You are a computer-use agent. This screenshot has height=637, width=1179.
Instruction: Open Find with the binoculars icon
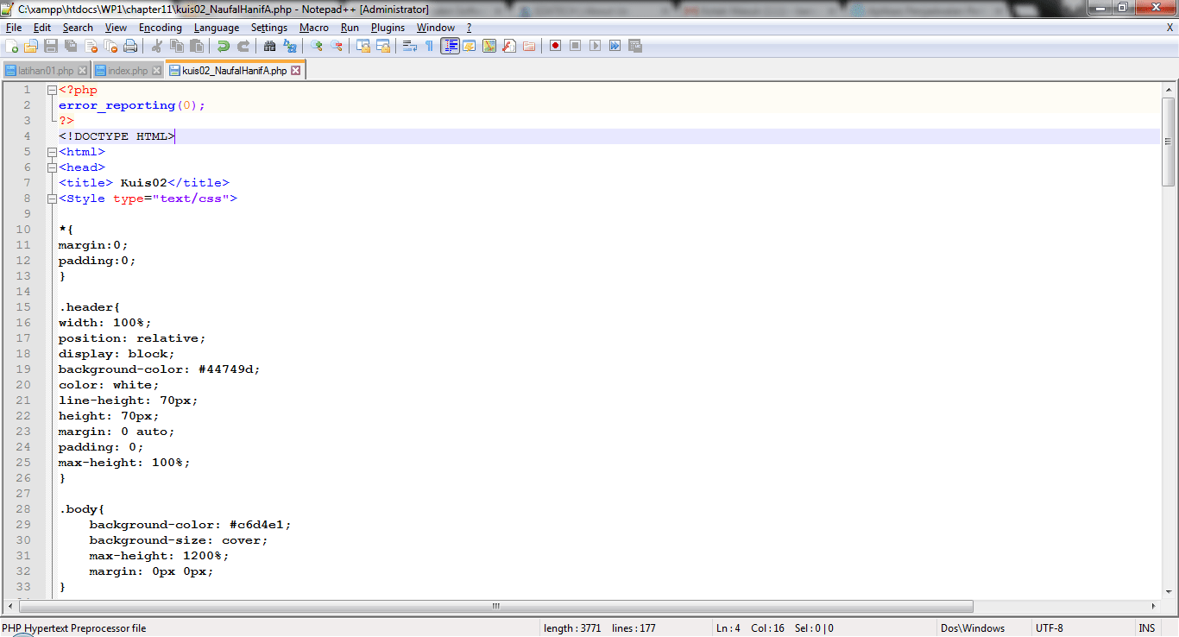point(270,46)
